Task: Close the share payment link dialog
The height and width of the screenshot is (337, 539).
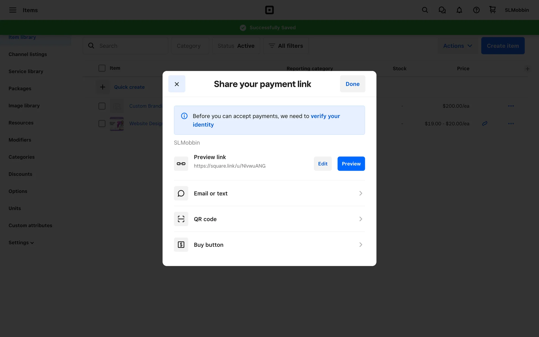Action: [x=177, y=84]
